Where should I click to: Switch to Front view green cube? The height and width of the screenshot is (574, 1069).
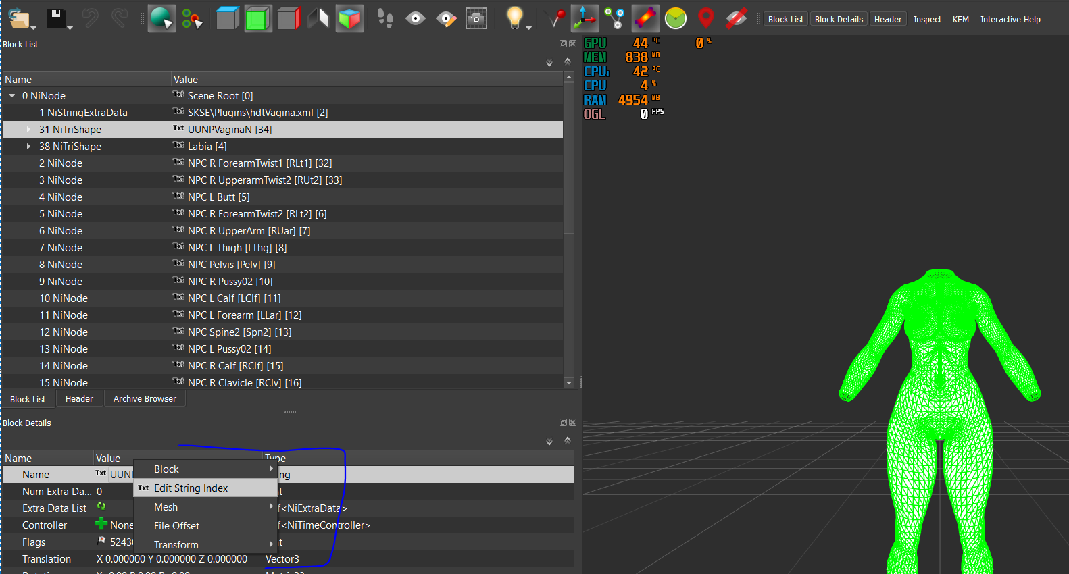click(x=257, y=19)
